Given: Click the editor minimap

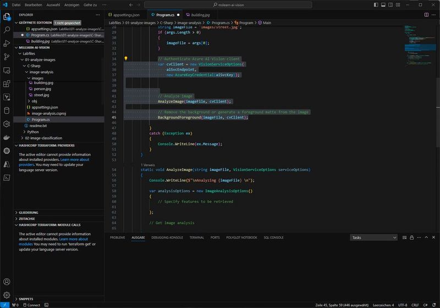Looking at the screenshot, I should click(420, 45).
